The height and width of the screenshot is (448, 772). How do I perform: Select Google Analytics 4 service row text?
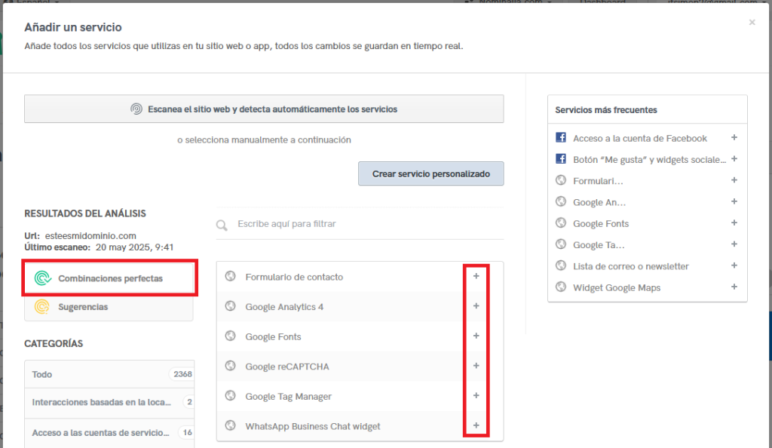click(x=284, y=307)
